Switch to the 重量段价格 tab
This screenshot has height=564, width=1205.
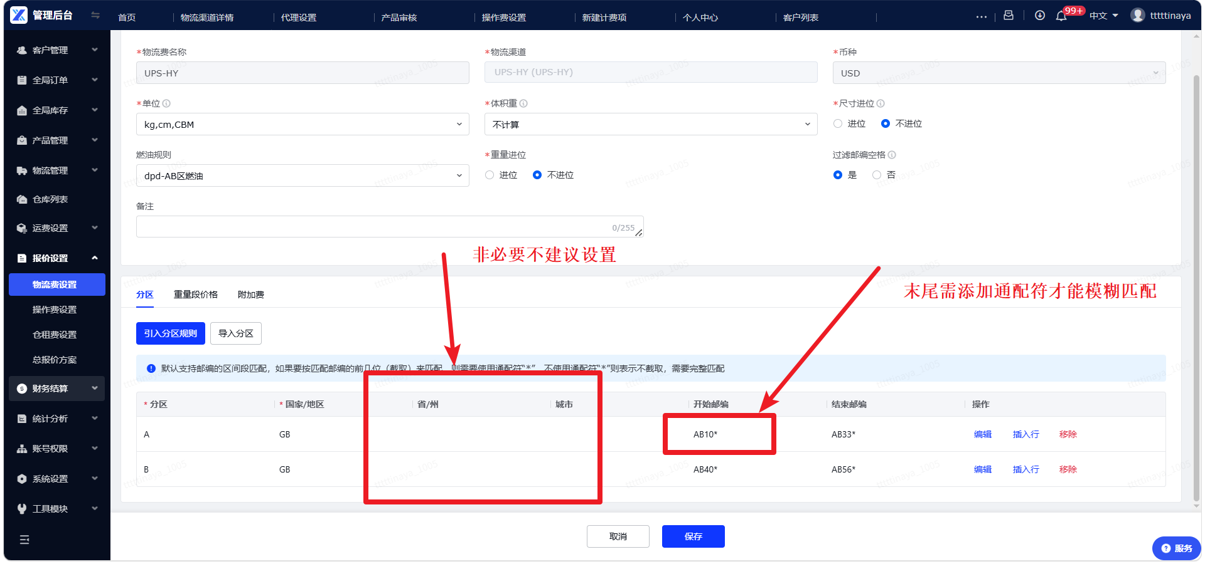[x=196, y=295]
